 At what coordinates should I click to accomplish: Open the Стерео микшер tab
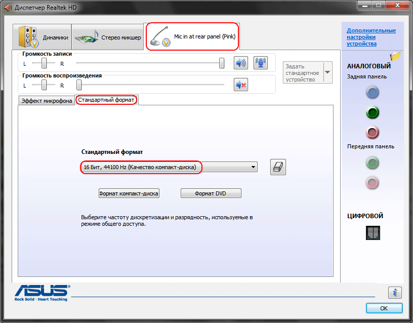tap(107, 37)
